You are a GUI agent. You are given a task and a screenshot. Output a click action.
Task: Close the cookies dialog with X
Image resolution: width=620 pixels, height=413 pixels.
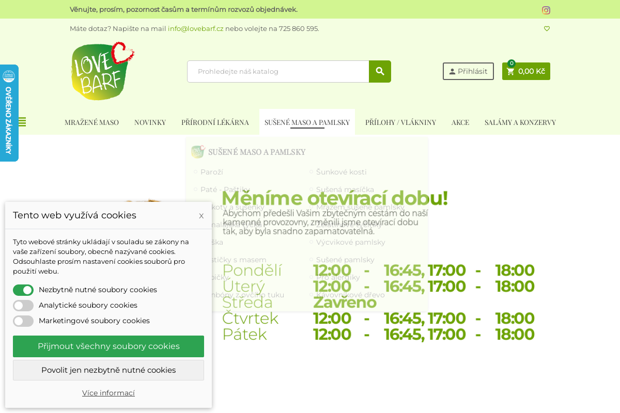(201, 216)
